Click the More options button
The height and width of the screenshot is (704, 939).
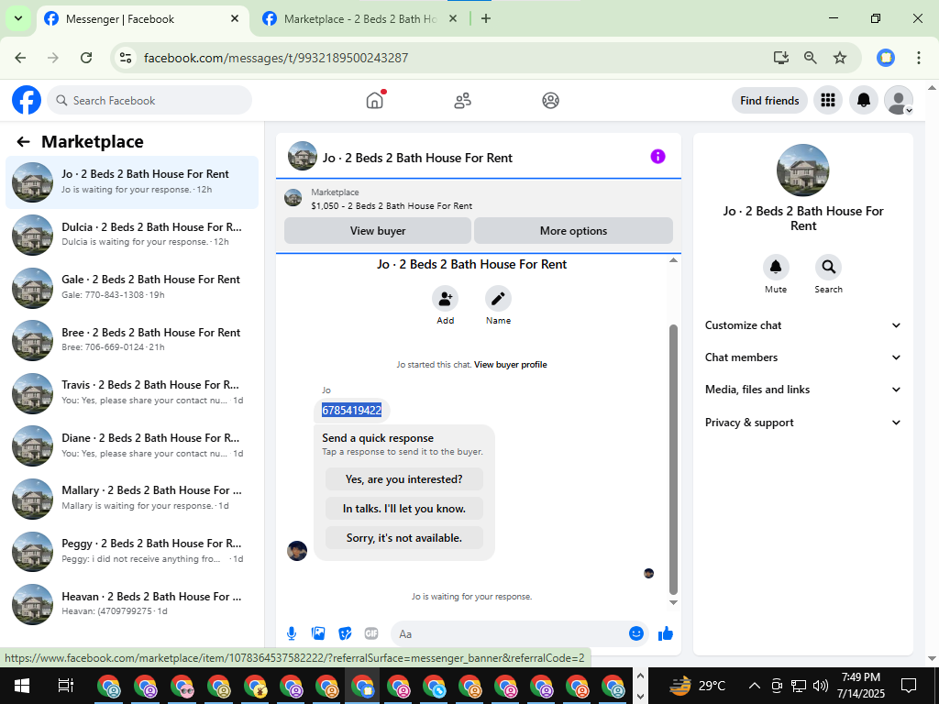coord(573,230)
